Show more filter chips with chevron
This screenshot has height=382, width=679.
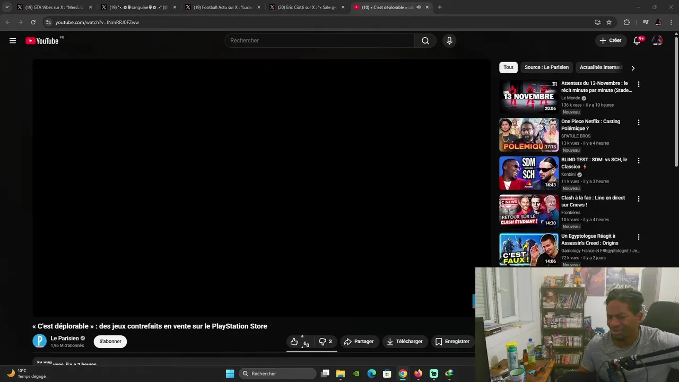[x=633, y=68]
